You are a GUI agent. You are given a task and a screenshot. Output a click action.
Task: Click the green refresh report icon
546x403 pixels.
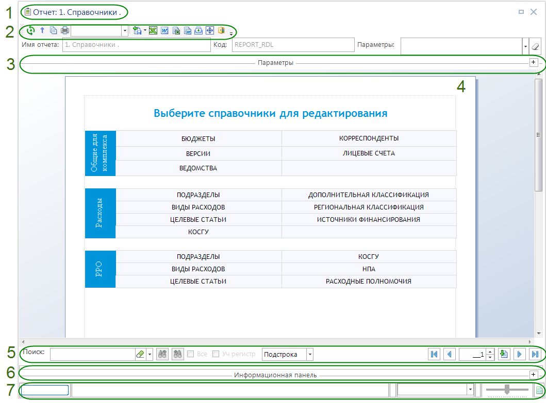31,31
